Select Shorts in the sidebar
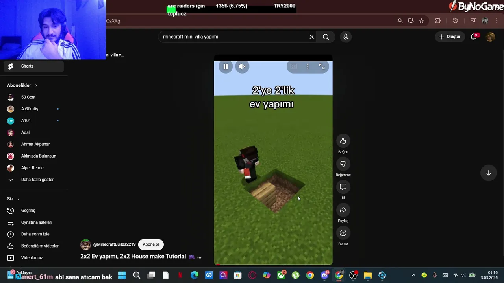The height and width of the screenshot is (283, 504). 34,66
